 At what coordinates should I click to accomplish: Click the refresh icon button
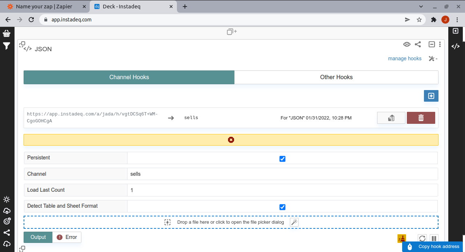pyautogui.click(x=422, y=239)
